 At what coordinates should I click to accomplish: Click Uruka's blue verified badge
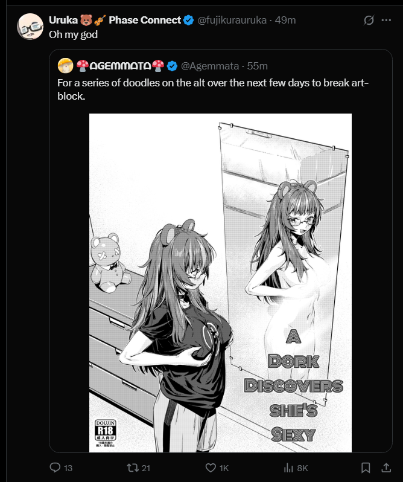point(188,21)
